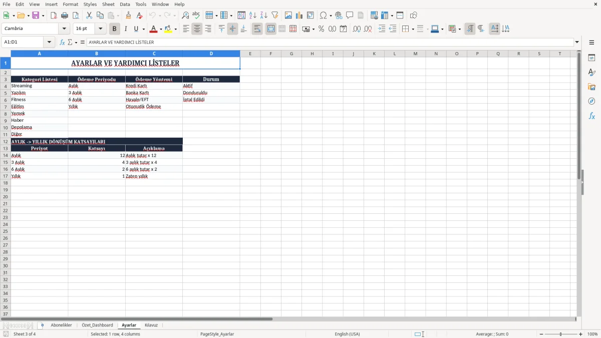Open sidebar Gallery icon
The width and height of the screenshot is (601, 338).
point(591,87)
